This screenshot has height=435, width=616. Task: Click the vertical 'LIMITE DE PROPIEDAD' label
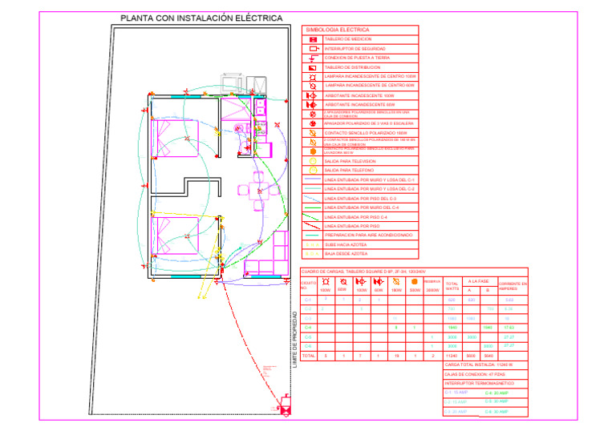[295, 340]
